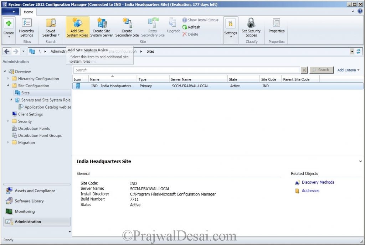The height and width of the screenshot is (245, 365).
Task: Collapse Servers and Site System Roles
Action: [x=11, y=99]
